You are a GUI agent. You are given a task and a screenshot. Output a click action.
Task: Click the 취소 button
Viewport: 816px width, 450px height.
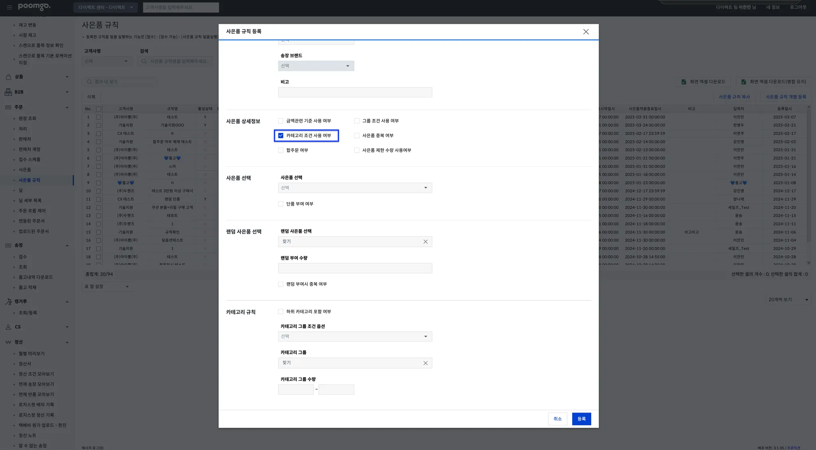[557, 419]
